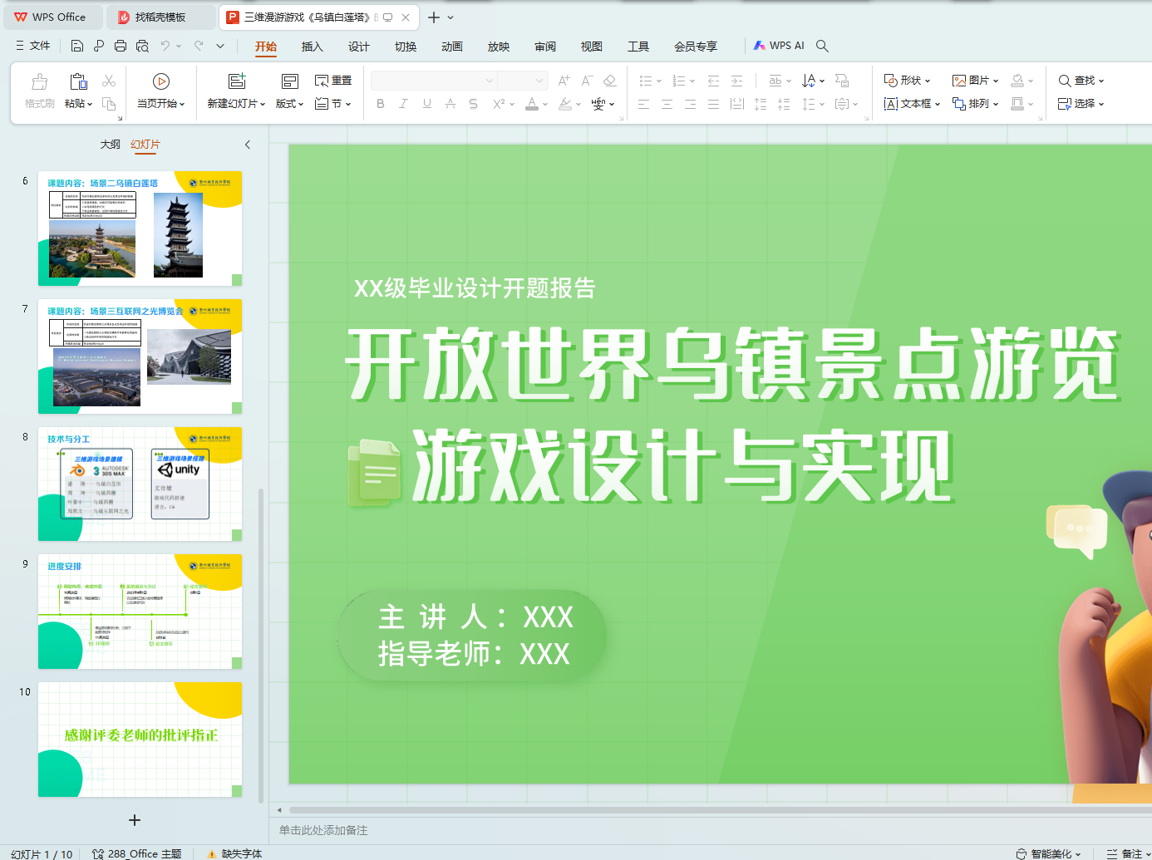Viewport: 1152px width, 860px height.
Task: Open the File (文件) menu
Action: tap(33, 46)
